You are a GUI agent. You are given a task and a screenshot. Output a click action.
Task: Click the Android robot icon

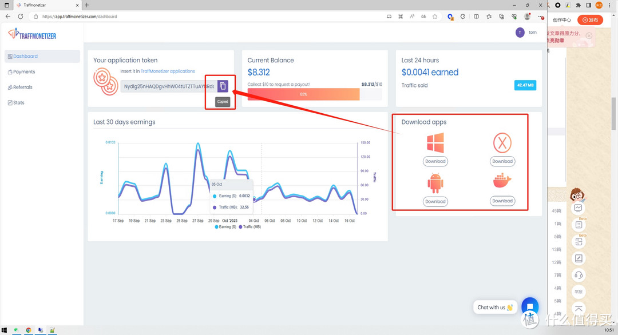435,183
